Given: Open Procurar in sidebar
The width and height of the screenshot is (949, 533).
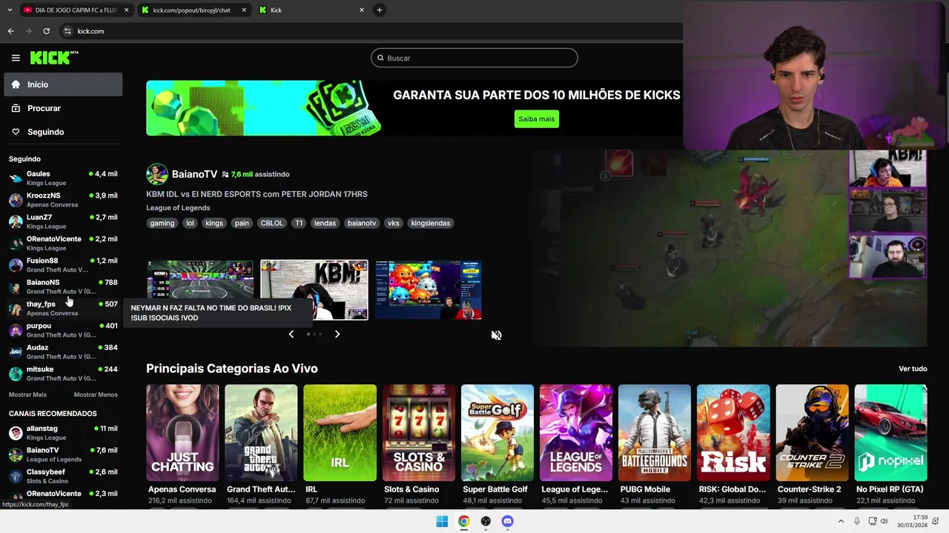Looking at the screenshot, I should [63, 108].
